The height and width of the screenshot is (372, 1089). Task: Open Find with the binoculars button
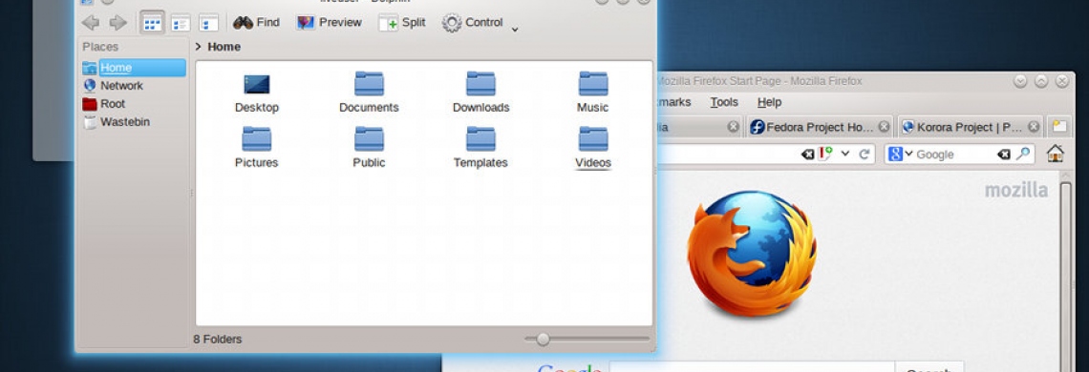point(256,23)
